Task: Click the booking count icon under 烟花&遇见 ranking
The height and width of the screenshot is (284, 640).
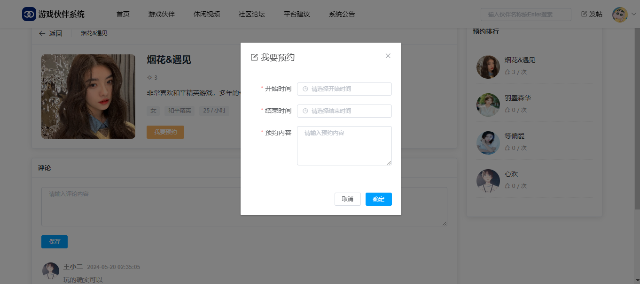Action: point(507,72)
